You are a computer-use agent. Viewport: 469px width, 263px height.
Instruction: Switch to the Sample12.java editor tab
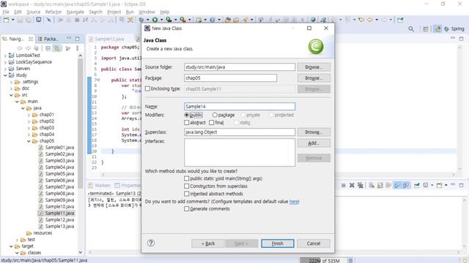pos(107,39)
